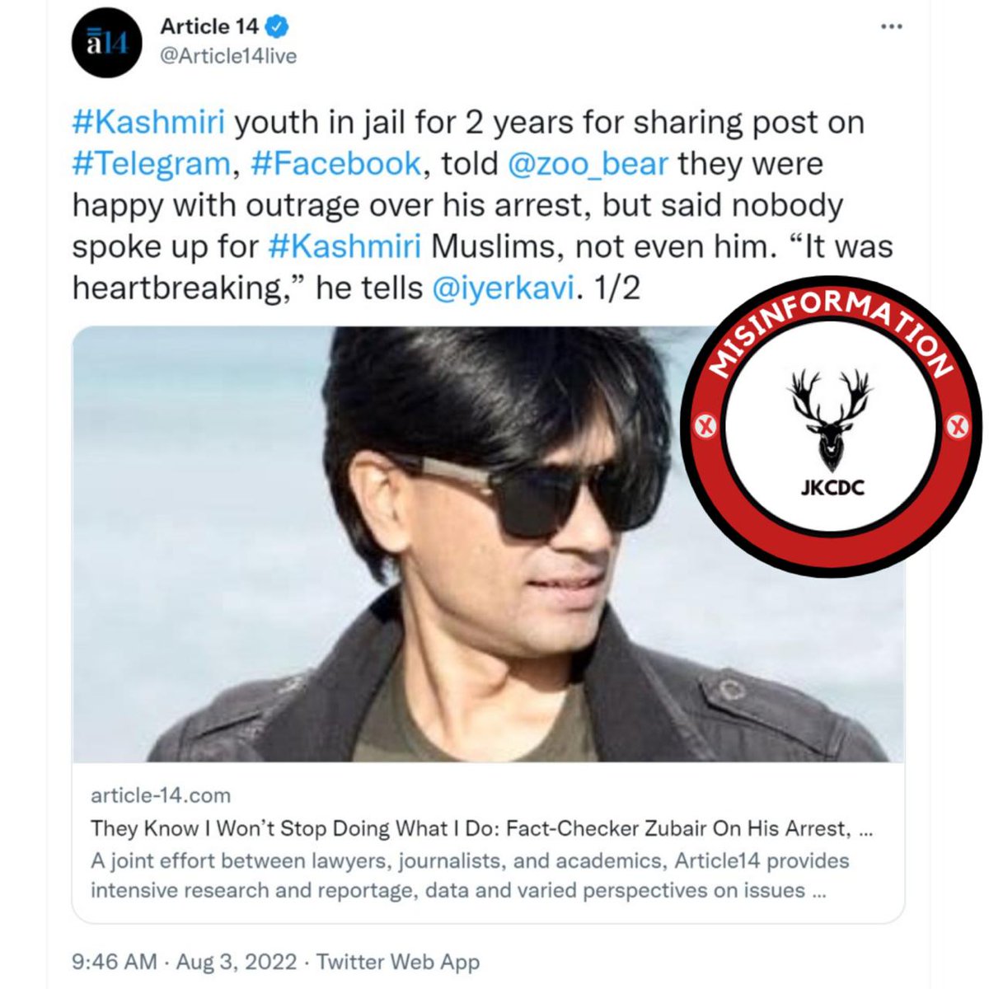
Task: Open the #Kashmiri hashtag before Muslims
Action: tap(345, 246)
